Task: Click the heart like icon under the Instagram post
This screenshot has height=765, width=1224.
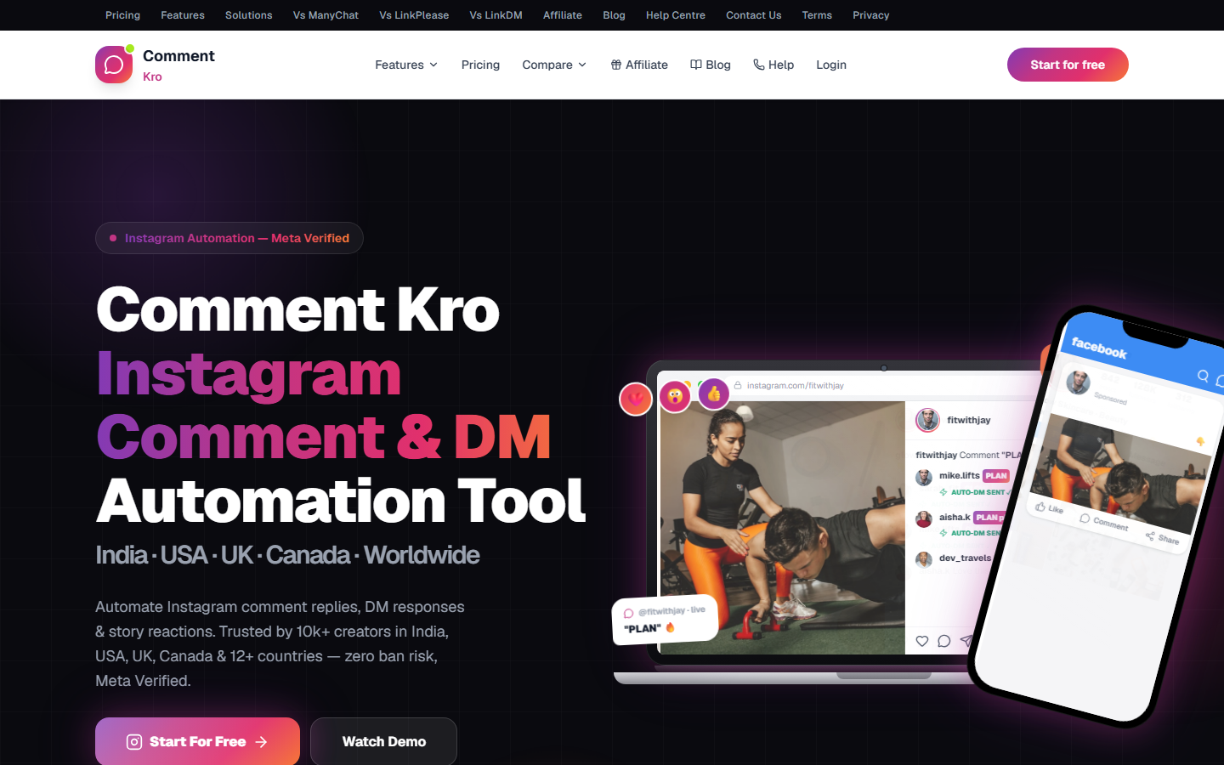Action: click(x=922, y=641)
